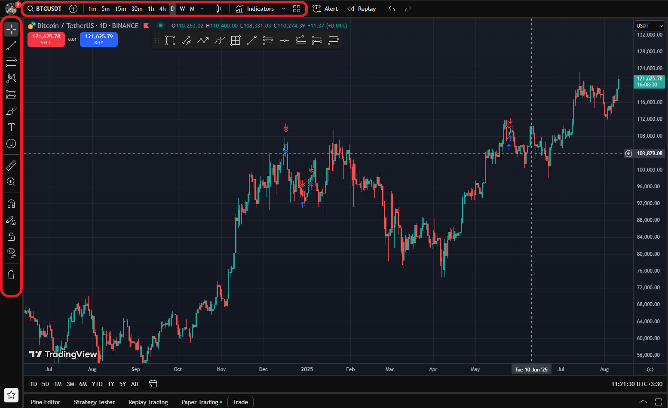Activate the ruler measure tool
This screenshot has height=408, width=668.
pyautogui.click(x=11, y=165)
